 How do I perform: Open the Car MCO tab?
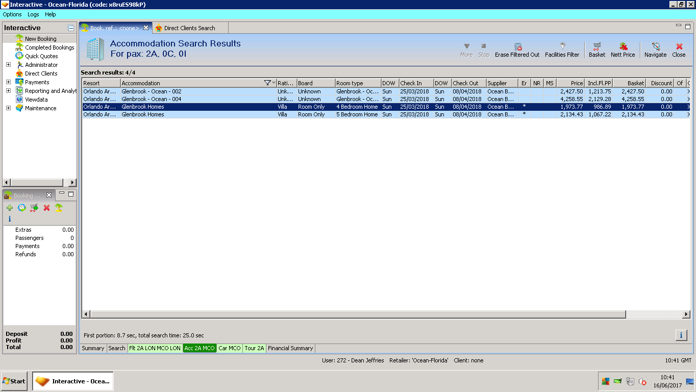pos(230,348)
